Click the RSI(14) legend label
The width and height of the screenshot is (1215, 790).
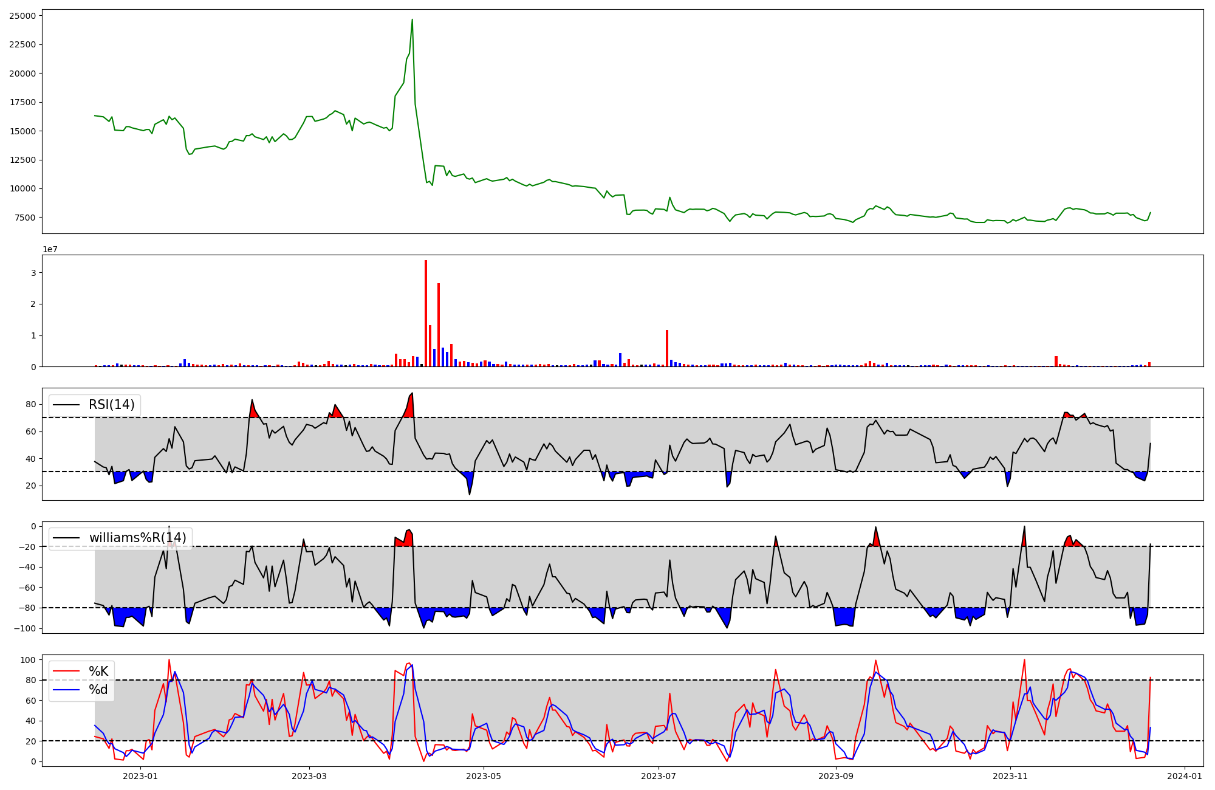(x=112, y=405)
